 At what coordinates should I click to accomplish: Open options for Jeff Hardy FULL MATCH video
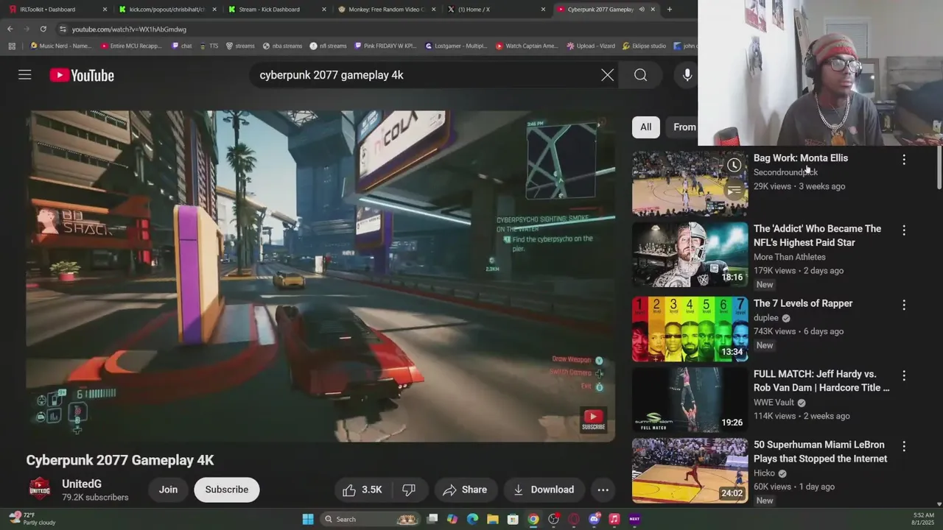[904, 375]
